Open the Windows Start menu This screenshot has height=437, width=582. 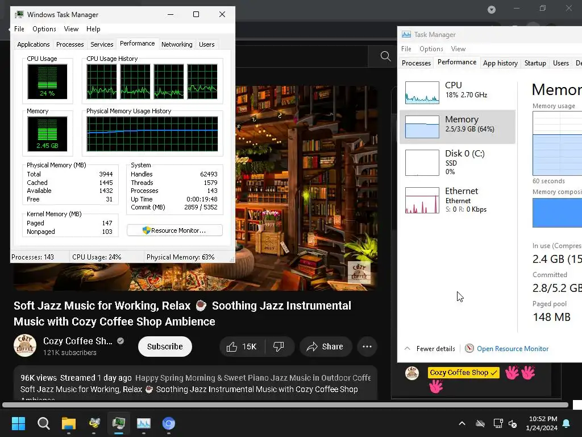[18, 423]
